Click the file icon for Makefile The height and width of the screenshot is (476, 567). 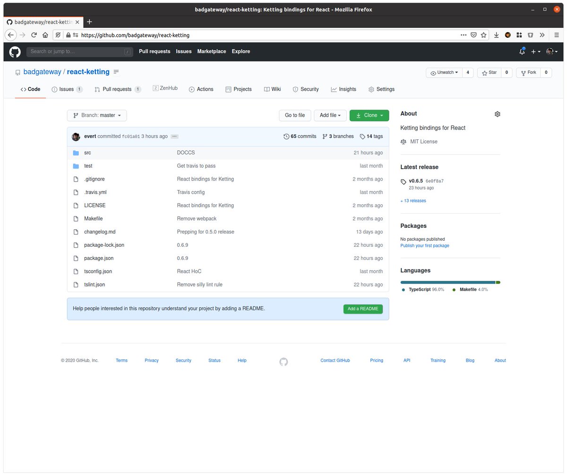[x=75, y=219]
